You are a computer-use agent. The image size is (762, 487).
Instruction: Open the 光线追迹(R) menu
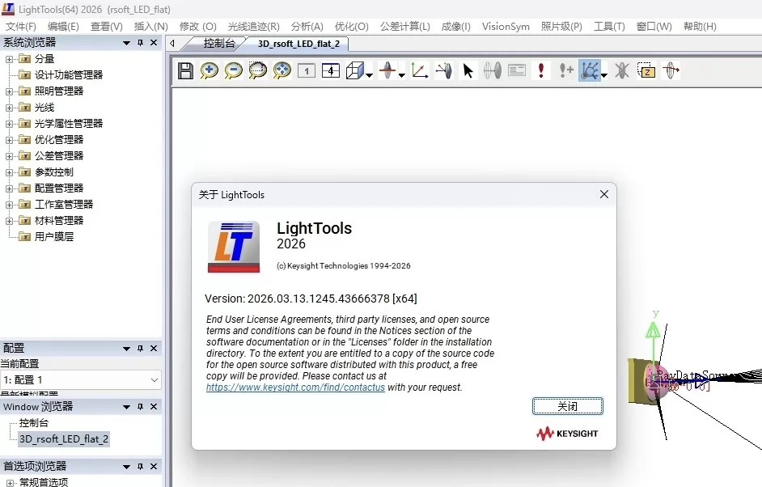tap(254, 26)
